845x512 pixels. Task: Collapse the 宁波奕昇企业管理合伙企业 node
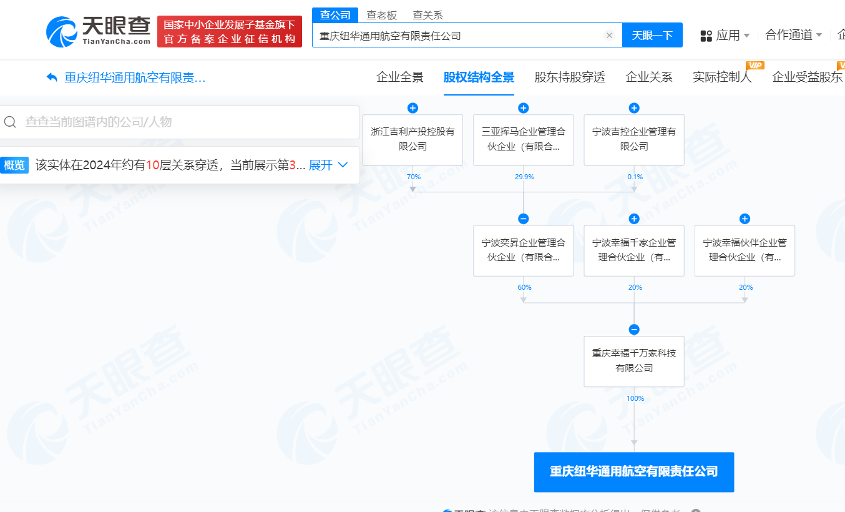pos(524,219)
